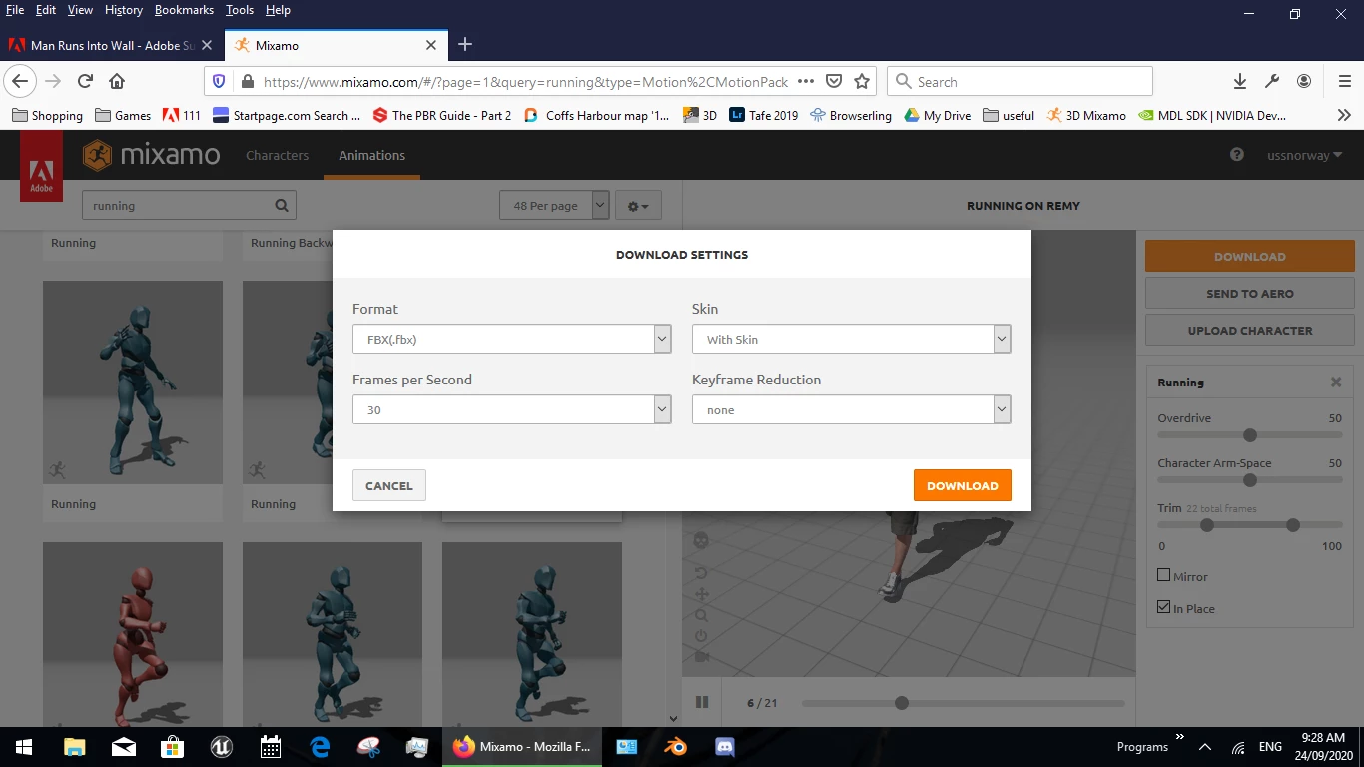Click CANCEL in Download Settings
Viewport: 1364px width, 767px height.
(389, 485)
